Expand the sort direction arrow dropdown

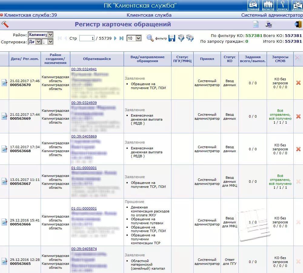[50, 42]
